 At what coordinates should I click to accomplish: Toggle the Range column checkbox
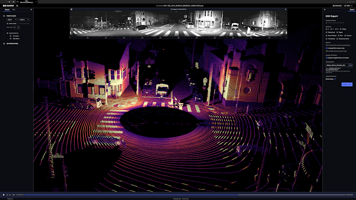(341, 29)
